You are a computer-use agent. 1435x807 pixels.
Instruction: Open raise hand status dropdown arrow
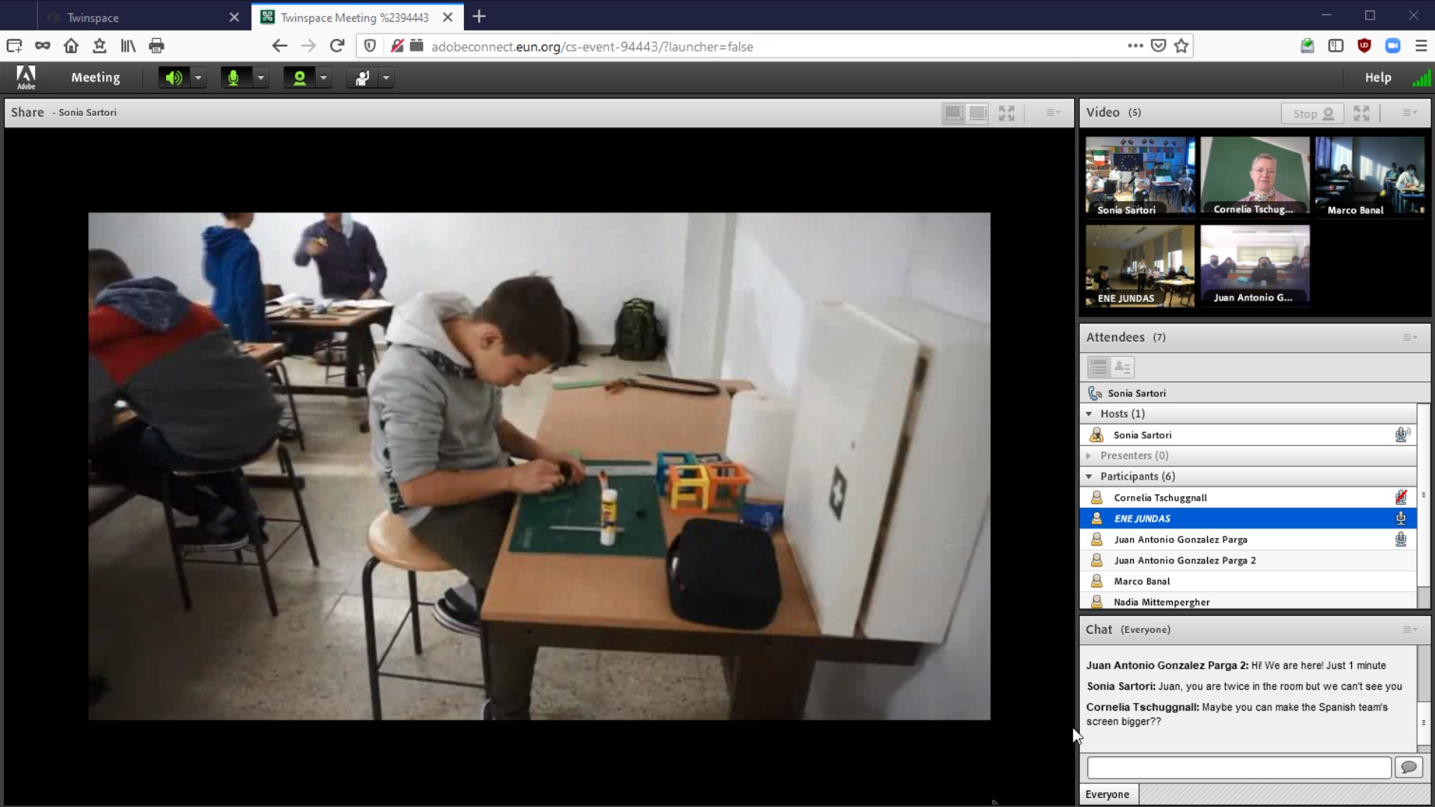[x=386, y=78]
